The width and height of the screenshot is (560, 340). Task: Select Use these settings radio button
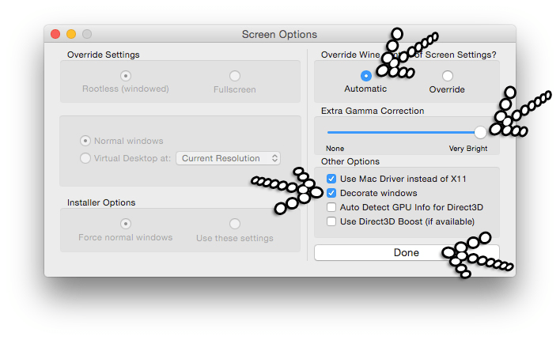click(235, 224)
